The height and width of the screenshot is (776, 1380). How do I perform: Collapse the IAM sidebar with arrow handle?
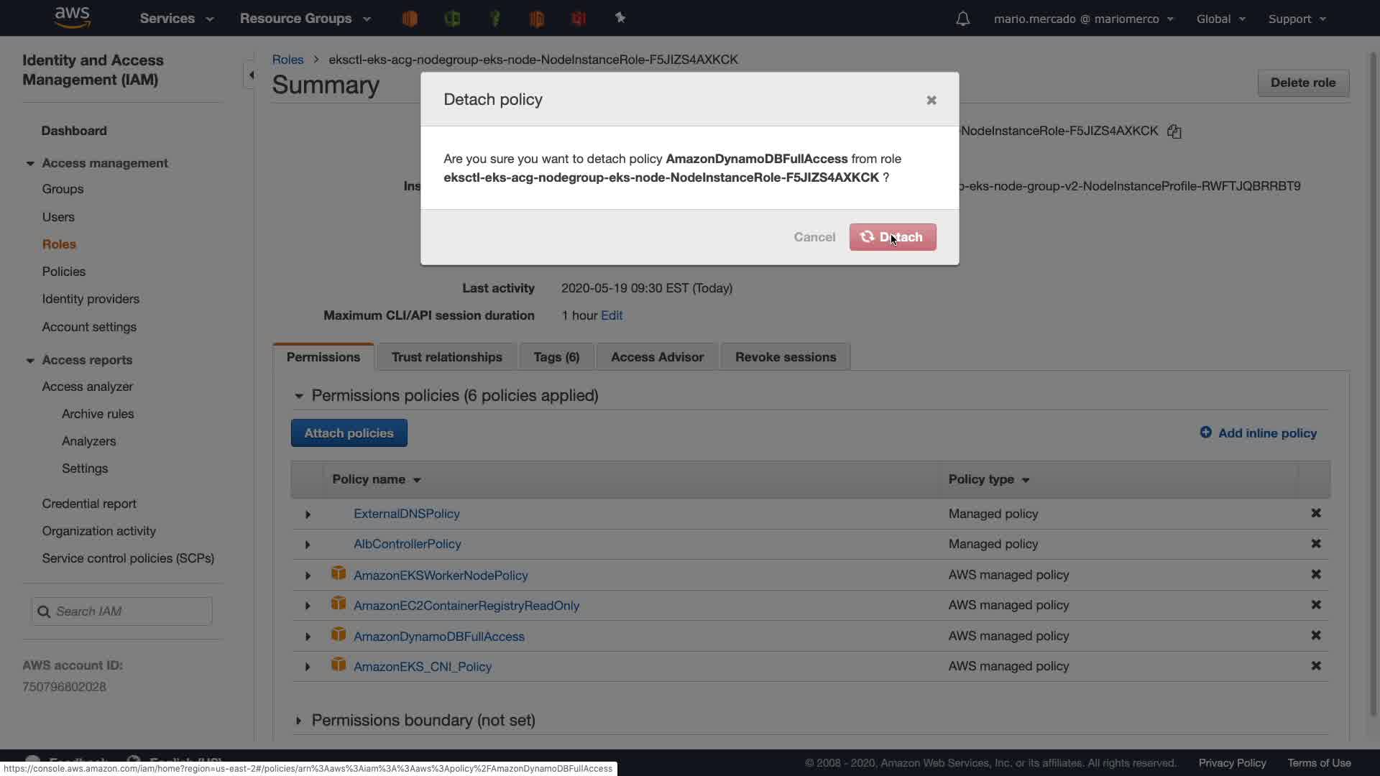coord(251,75)
